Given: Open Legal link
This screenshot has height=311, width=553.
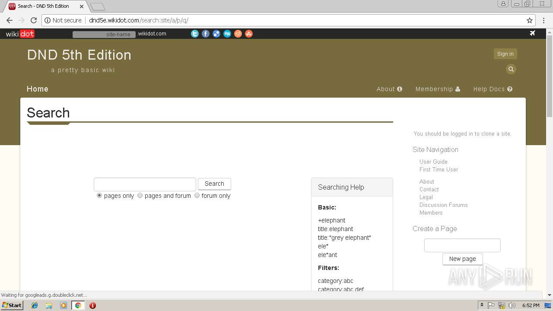Looking at the screenshot, I should coord(426,197).
